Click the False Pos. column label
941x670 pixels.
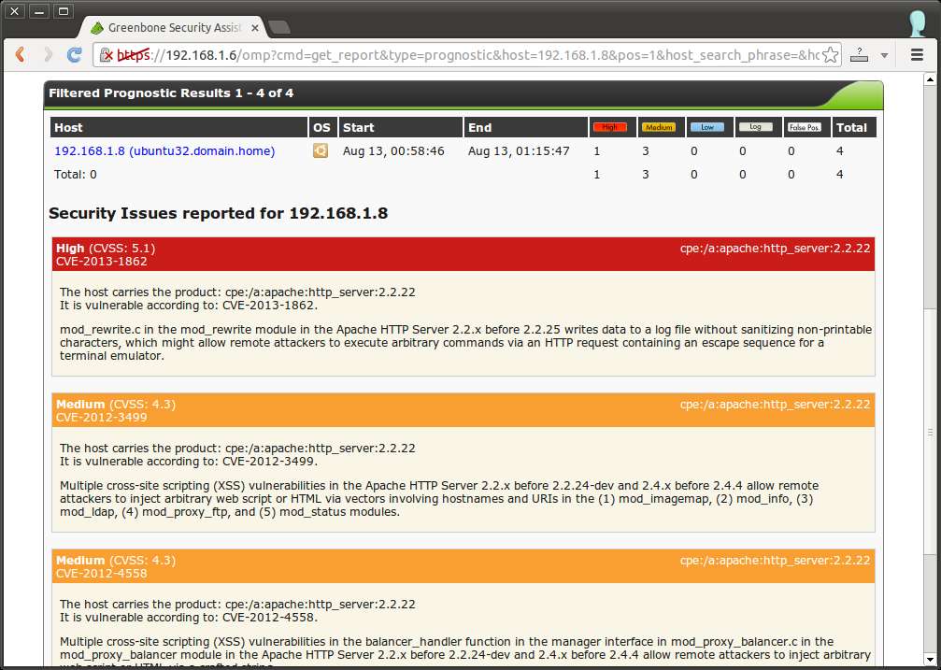pyautogui.click(x=805, y=127)
